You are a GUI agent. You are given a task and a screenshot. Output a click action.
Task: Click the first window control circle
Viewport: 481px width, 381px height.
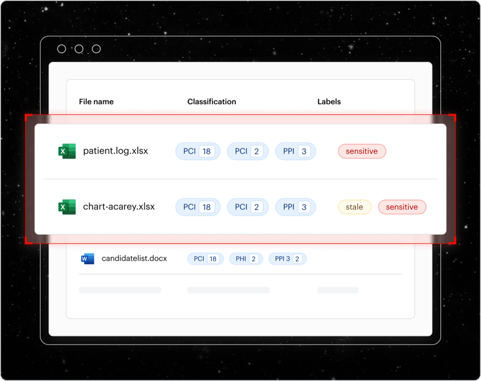[62, 49]
